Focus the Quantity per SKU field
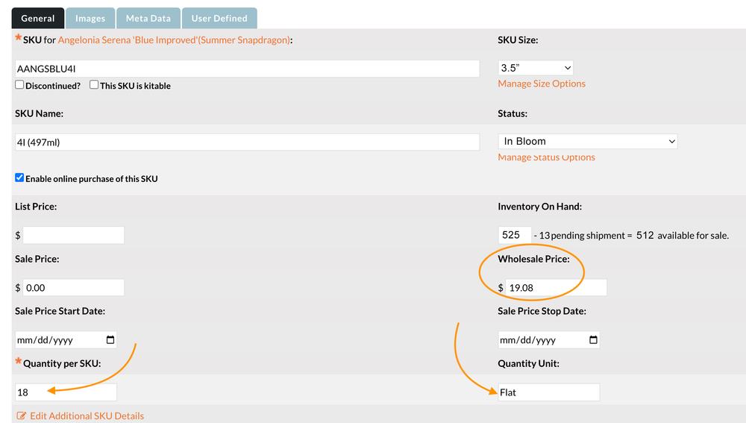746x423 pixels. click(x=66, y=392)
